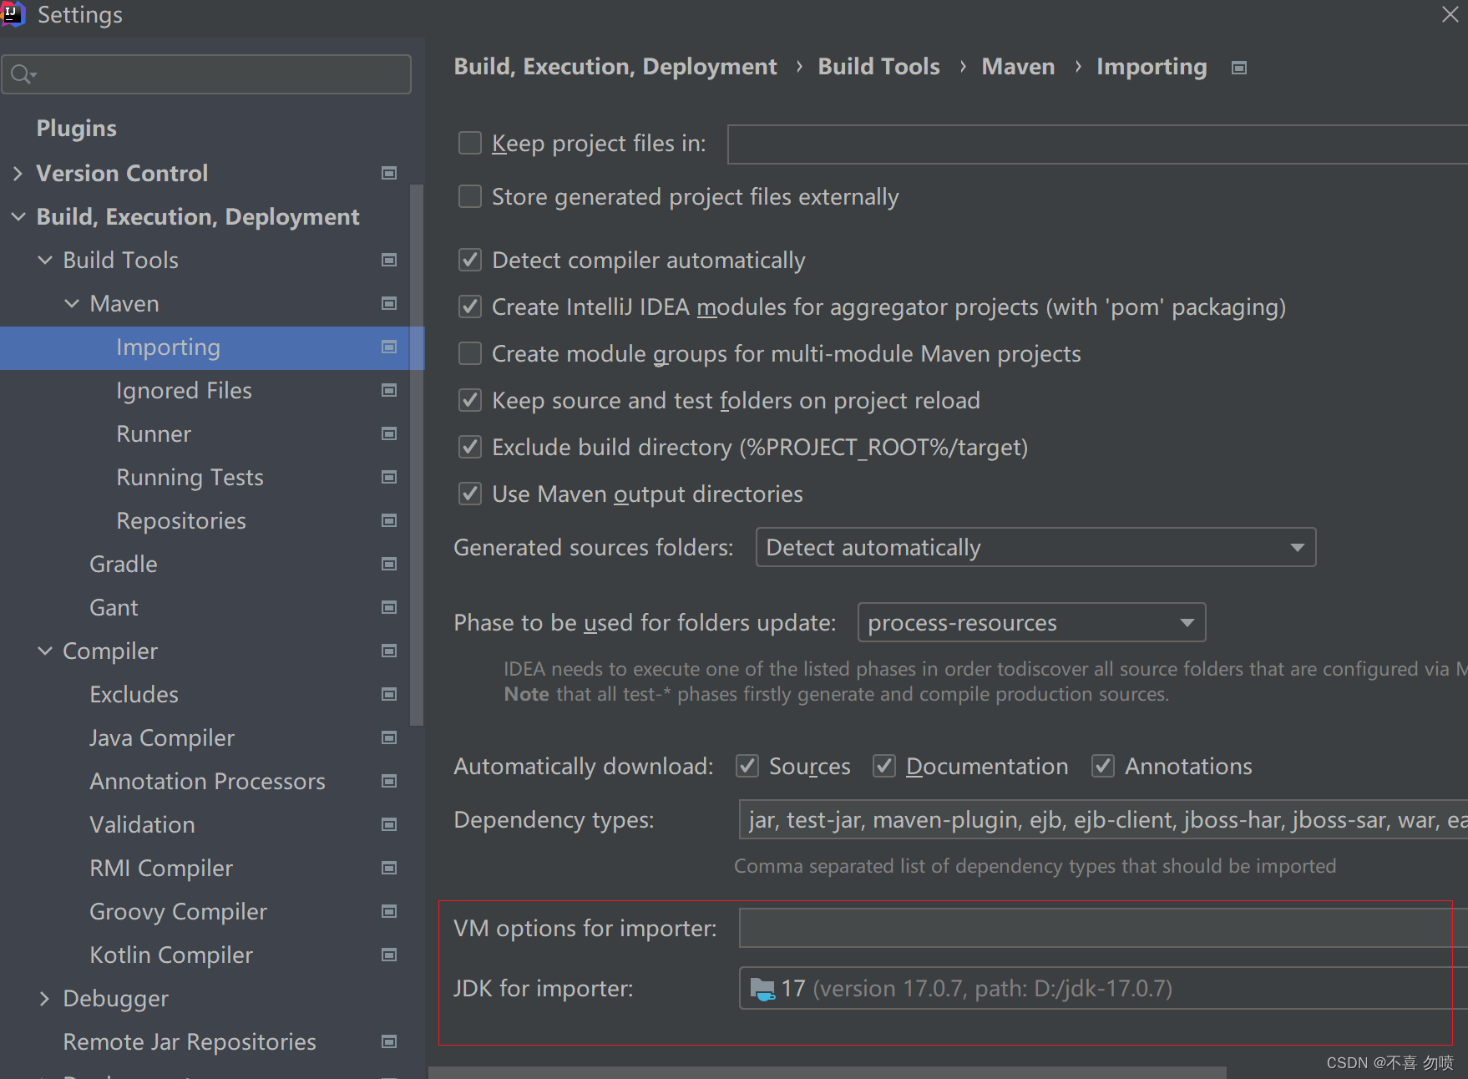Viewport: 1468px width, 1079px height.
Task: Enable Create module groups for multi-module projects
Action: [x=470, y=353]
